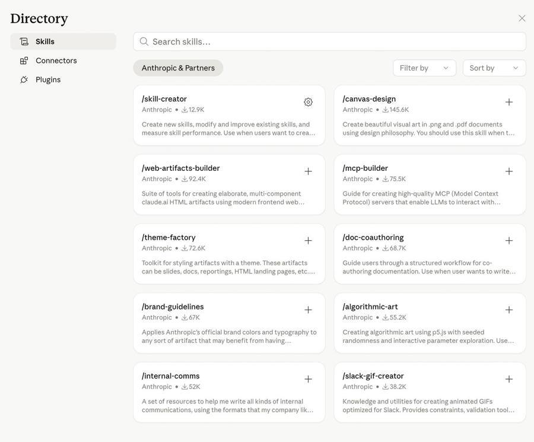Open the Sort by dropdown
Viewport: 534px width, 442px height.
tap(494, 68)
